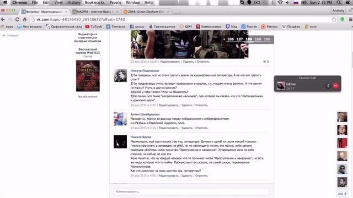Open Антон Шнайдерсон's avatar thumbnail
This screenshot has height=198, width=353.
pyautogui.click(x=120, y=119)
